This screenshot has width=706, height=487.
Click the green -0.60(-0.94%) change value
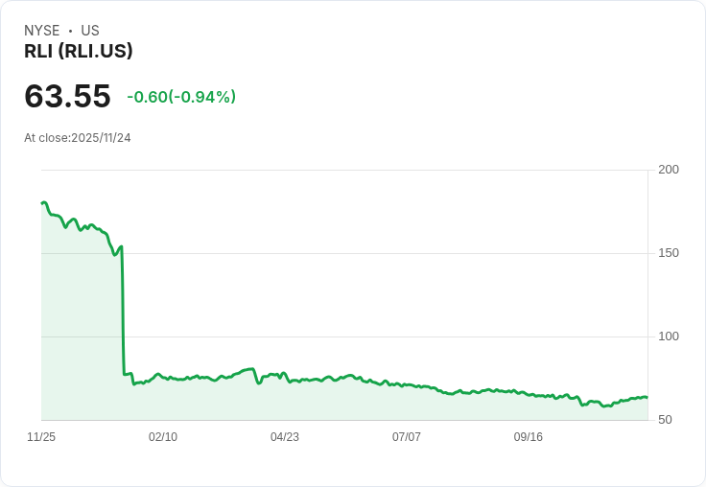tap(181, 97)
